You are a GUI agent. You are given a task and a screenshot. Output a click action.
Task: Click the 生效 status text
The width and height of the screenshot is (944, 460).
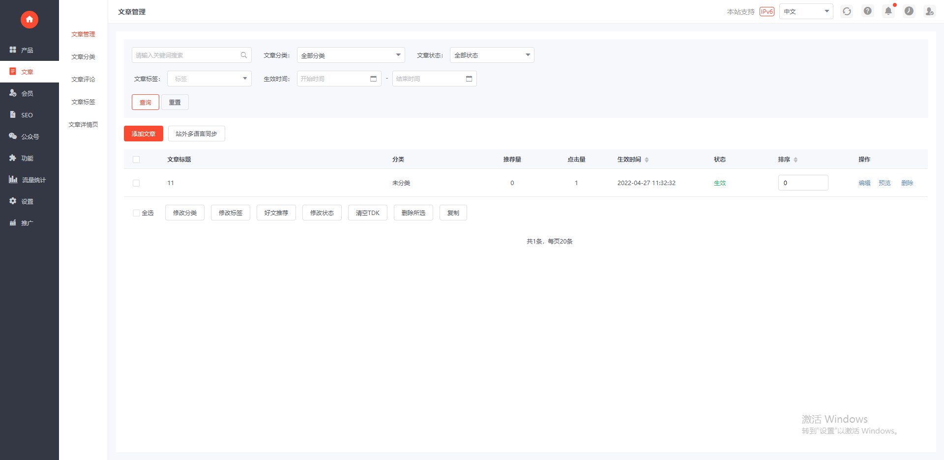720,183
